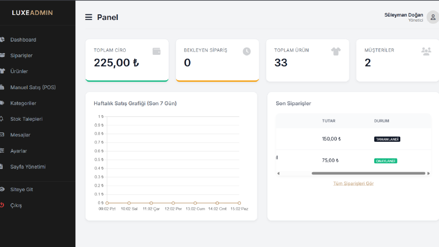
Task: Click the 150,00 ₺ order amount
Action: click(331, 139)
